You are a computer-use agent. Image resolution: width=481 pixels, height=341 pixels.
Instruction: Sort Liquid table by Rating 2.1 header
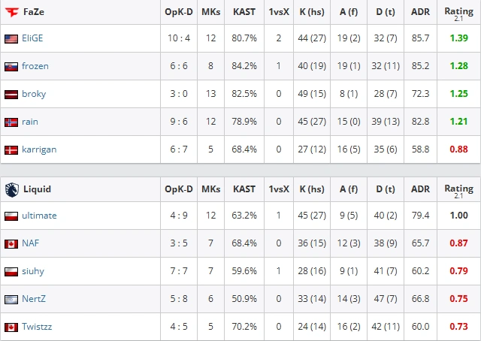[x=459, y=190]
